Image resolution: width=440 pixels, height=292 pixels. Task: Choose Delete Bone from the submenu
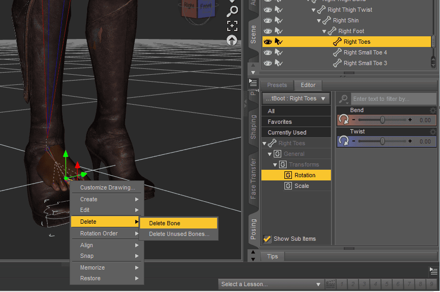(x=179, y=223)
